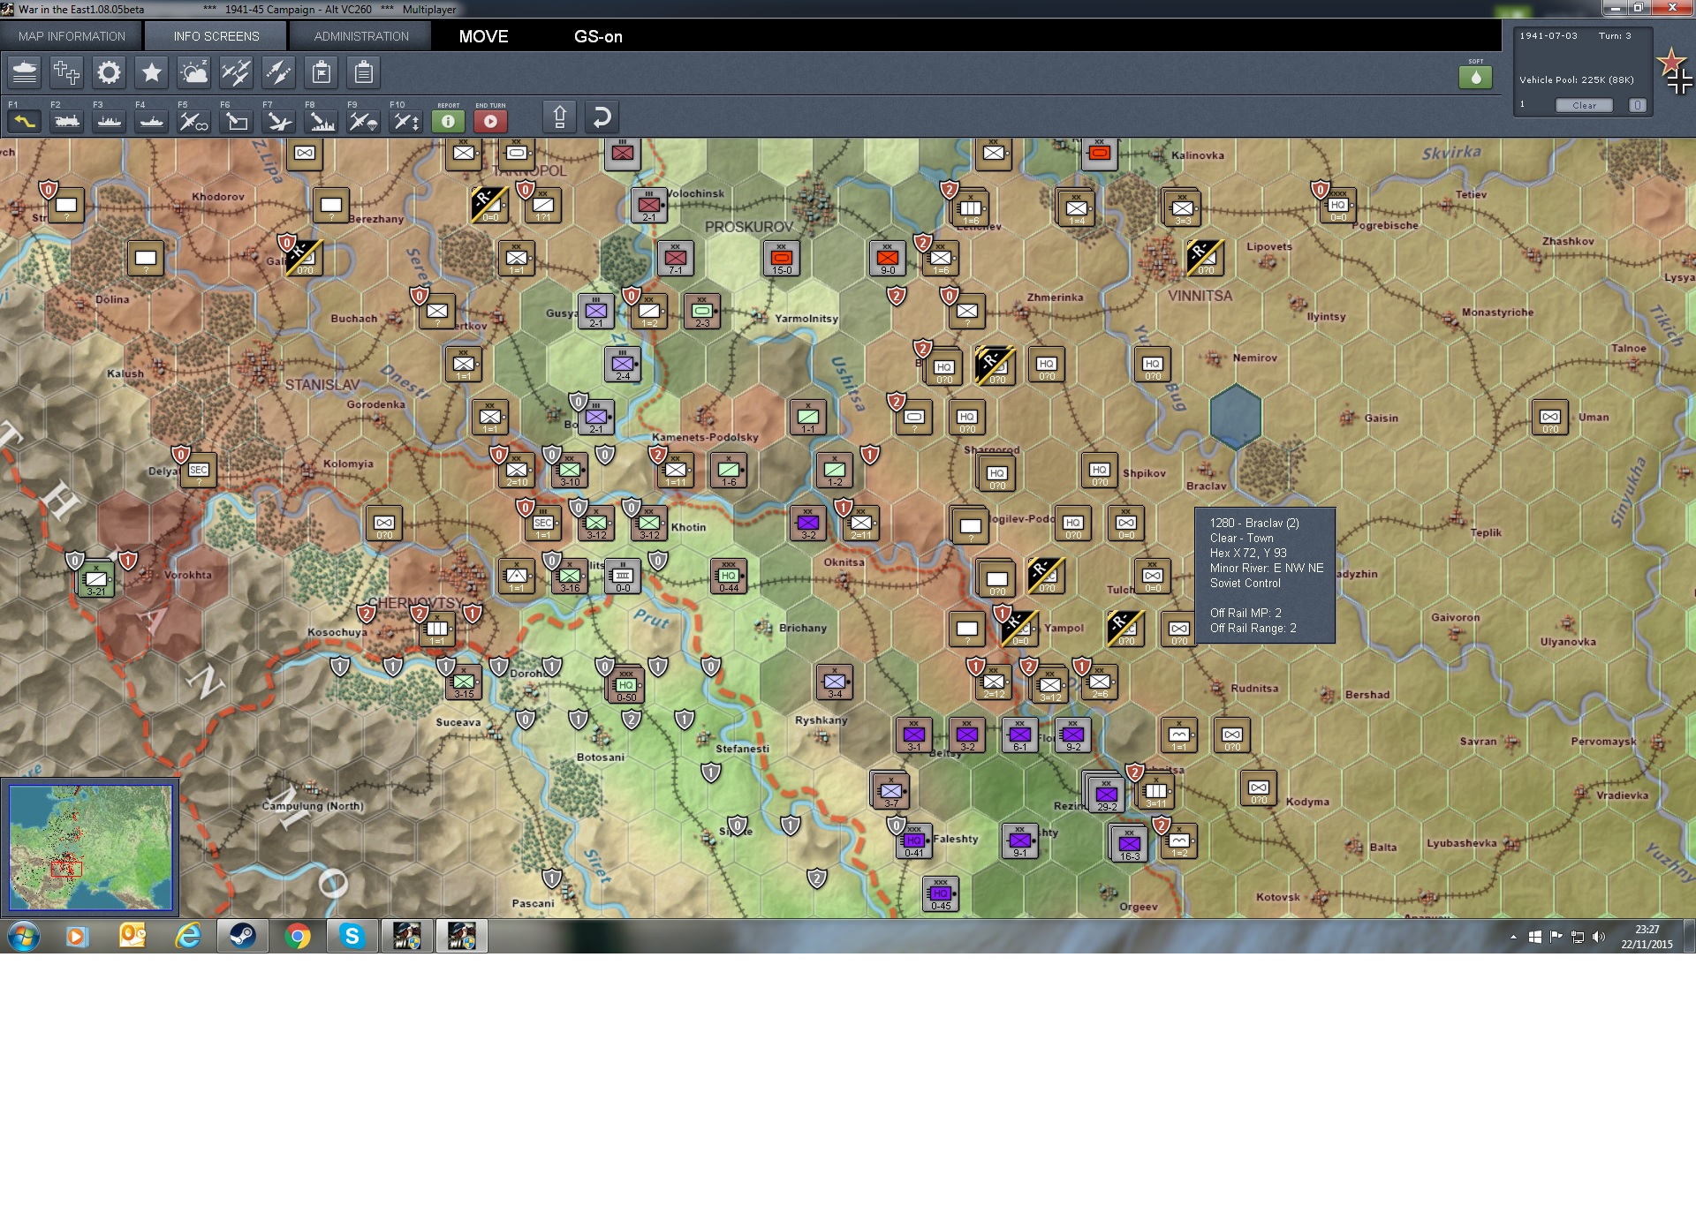Image resolution: width=1696 pixels, height=1221 pixels.
Task: Open the MAP INFORMATION tab
Action: point(72,36)
